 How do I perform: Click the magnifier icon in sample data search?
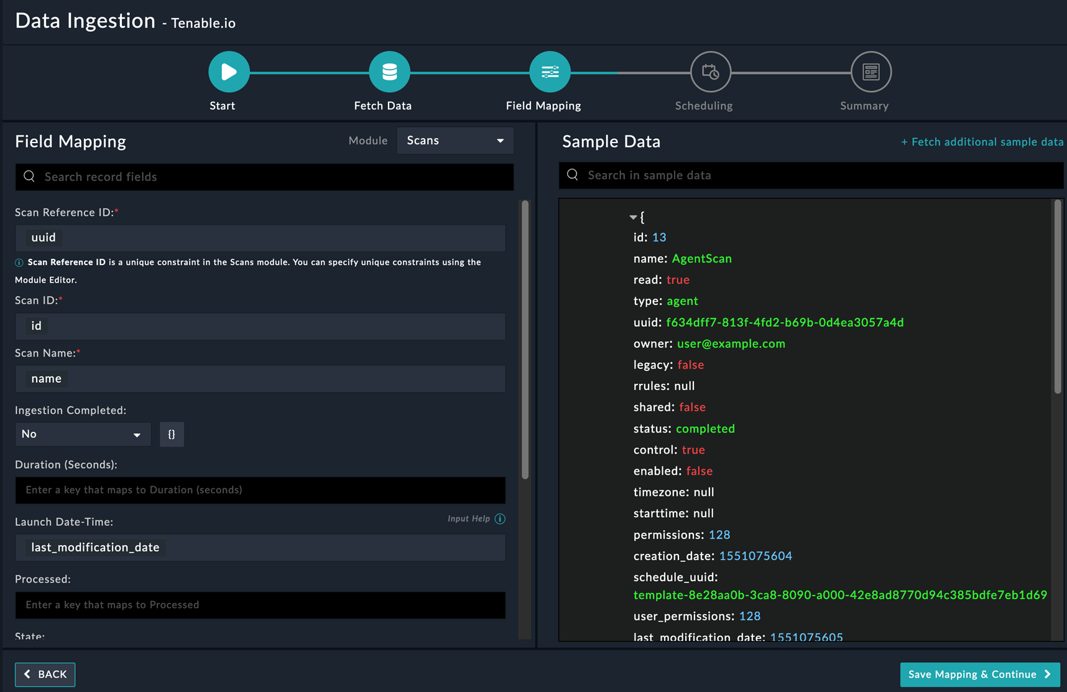point(573,175)
